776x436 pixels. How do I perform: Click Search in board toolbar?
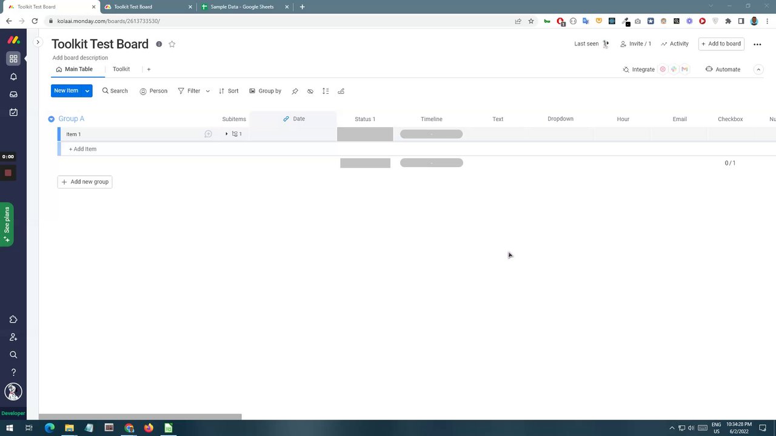[x=115, y=91]
